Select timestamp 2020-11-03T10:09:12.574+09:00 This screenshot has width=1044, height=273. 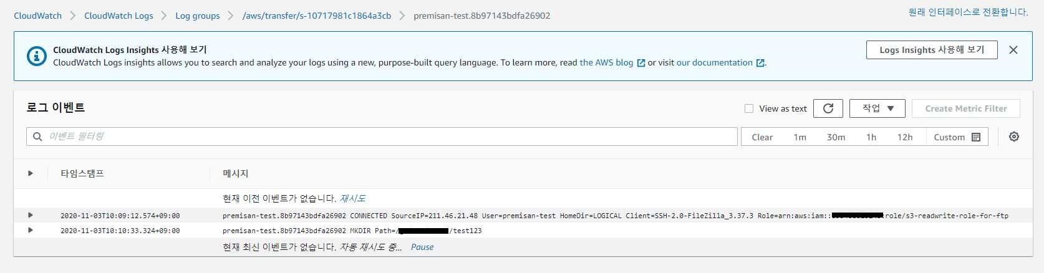120,216
